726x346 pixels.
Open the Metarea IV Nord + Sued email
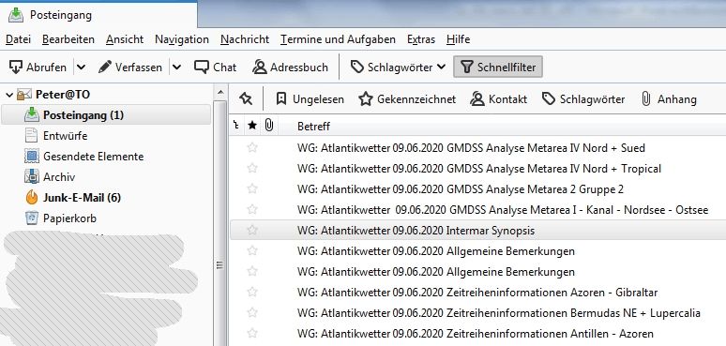(x=471, y=148)
